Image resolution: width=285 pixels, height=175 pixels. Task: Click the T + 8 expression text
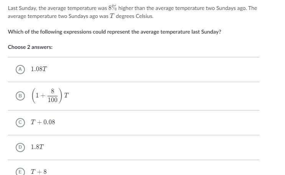coord(39,172)
